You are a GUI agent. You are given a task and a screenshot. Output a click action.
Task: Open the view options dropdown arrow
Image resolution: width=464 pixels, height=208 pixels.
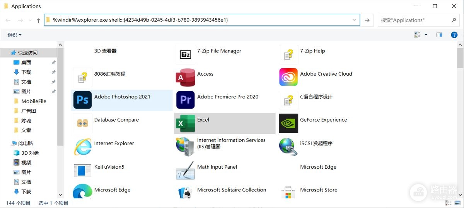point(426,35)
